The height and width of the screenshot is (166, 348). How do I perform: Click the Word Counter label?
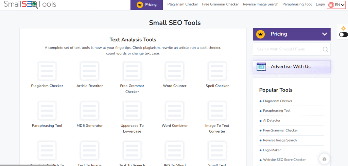click(x=175, y=86)
